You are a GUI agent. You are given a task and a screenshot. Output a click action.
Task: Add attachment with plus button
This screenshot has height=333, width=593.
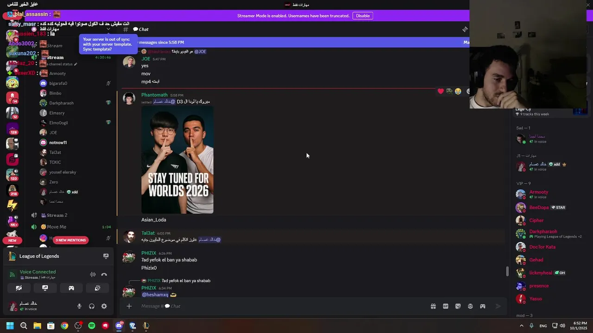pos(129,306)
